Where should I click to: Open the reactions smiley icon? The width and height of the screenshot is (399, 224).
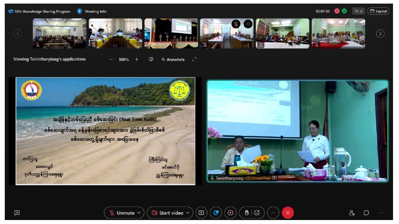(257, 213)
